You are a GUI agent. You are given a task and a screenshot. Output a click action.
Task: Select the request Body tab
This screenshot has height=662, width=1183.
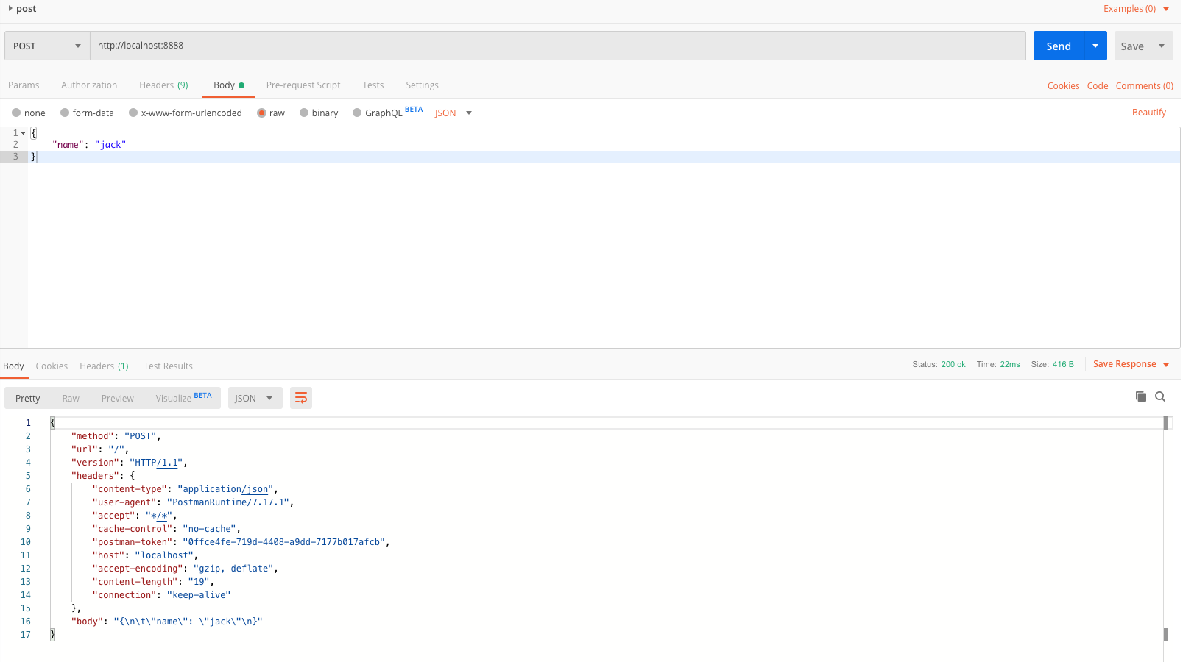pyautogui.click(x=229, y=85)
